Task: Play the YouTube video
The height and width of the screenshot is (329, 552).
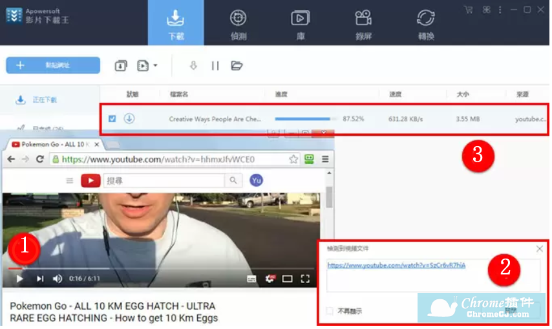Action: click(x=19, y=279)
